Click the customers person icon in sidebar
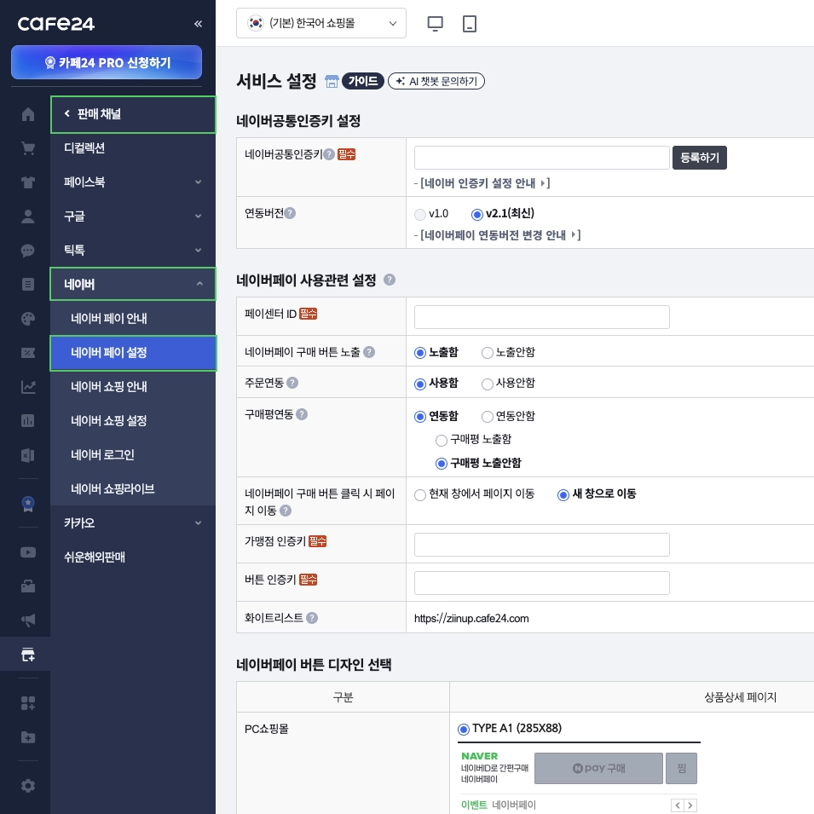 tap(27, 216)
